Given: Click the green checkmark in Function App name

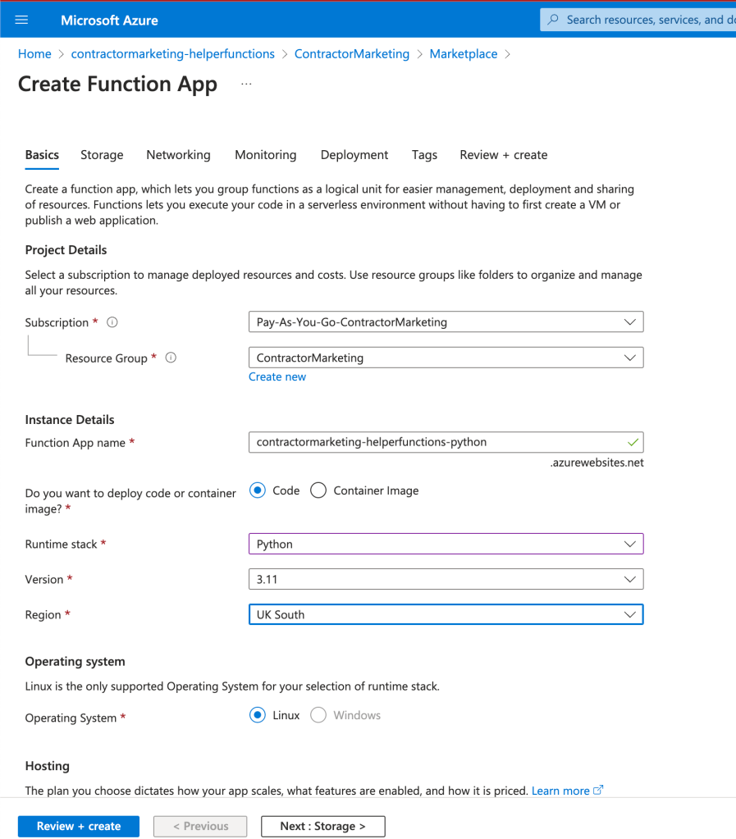Looking at the screenshot, I should click(x=633, y=442).
